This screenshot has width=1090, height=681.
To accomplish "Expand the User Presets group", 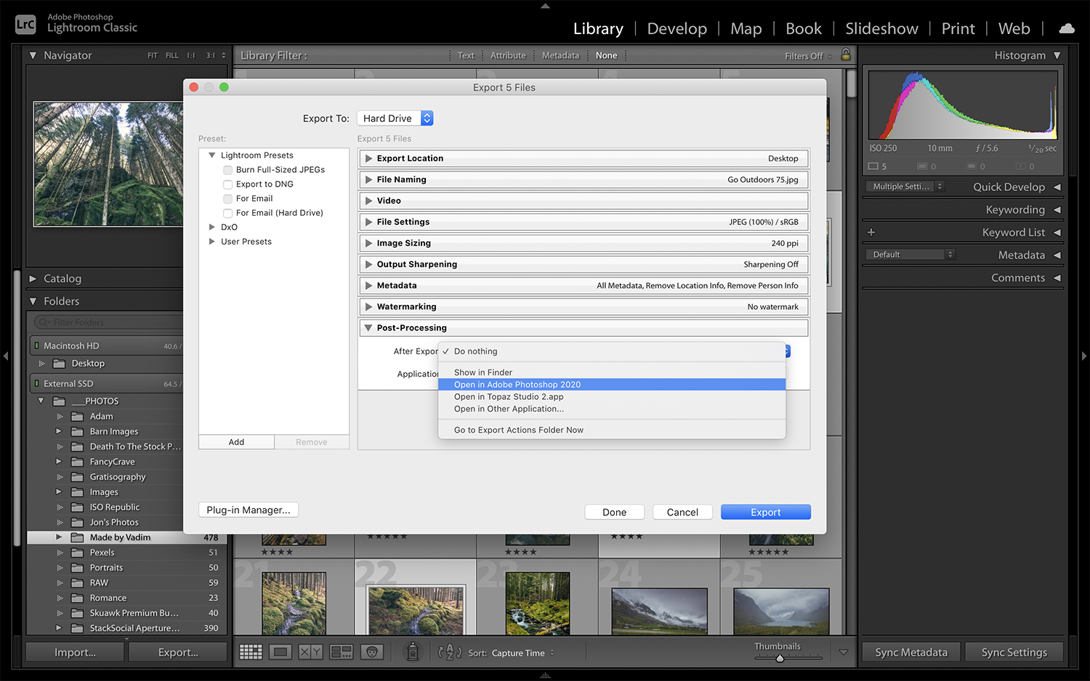I will [x=212, y=242].
